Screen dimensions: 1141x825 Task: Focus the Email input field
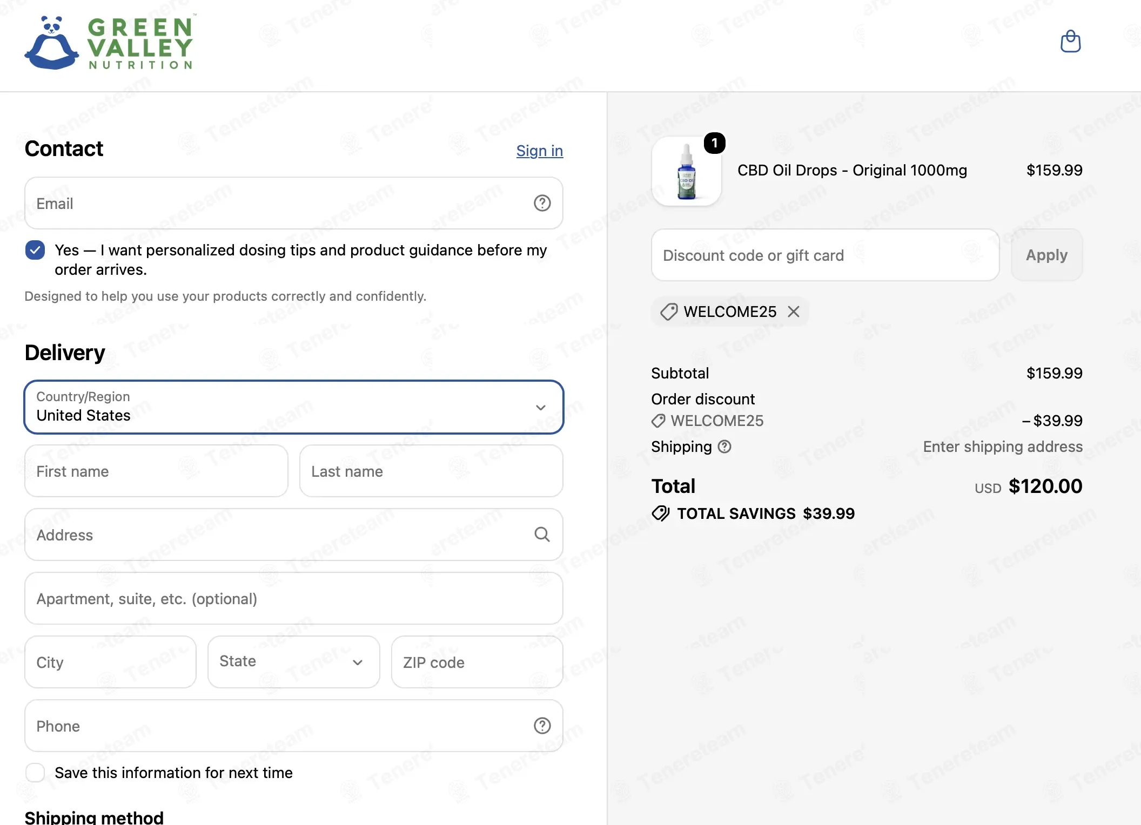(294, 203)
